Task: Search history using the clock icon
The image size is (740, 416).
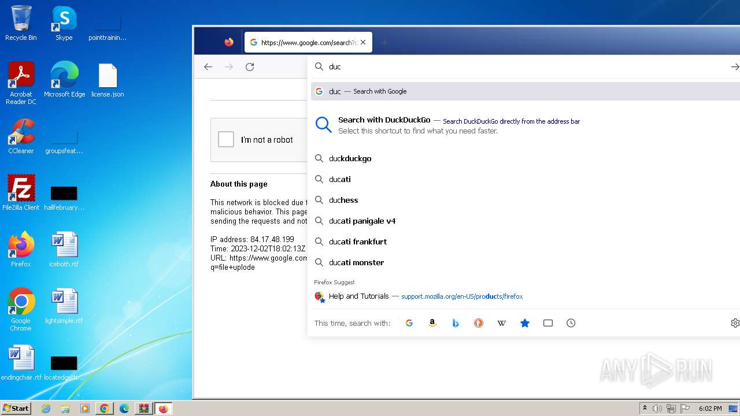Action: [x=571, y=323]
